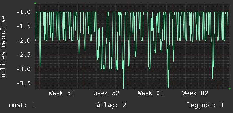Click the green arrow ending the x-axis

coord(230,89)
